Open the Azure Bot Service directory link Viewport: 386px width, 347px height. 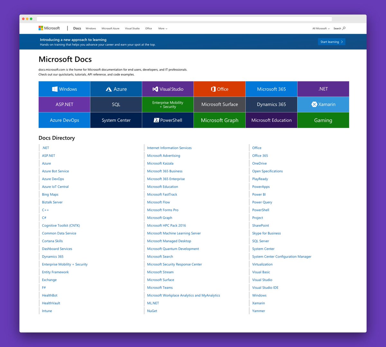point(55,171)
